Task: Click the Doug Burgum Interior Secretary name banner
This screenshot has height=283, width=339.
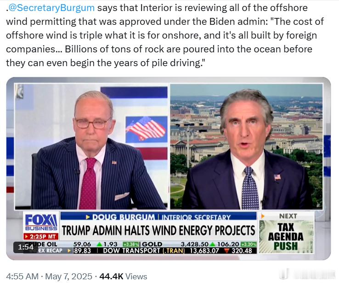Action: coord(158,216)
